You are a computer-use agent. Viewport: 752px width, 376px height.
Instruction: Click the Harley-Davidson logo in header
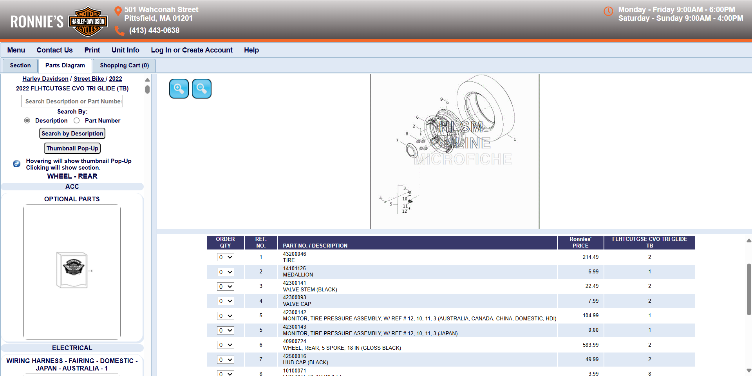(88, 22)
